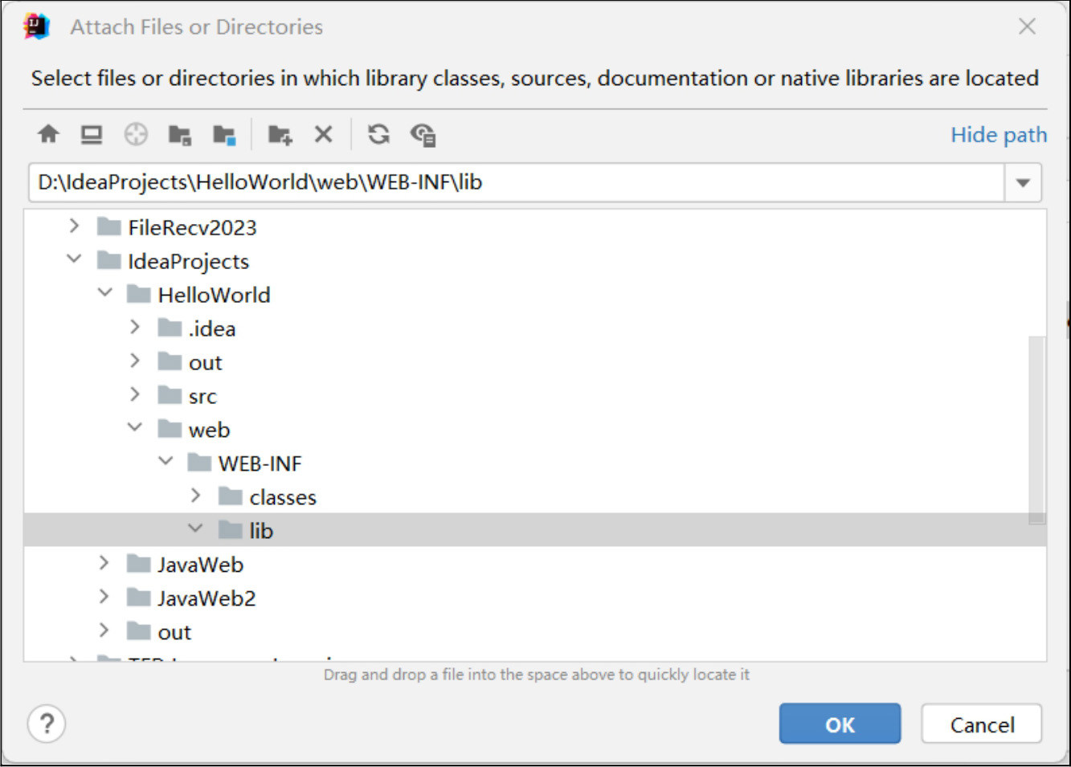1071x767 pixels.
Task: Expand the FileRecv2023 folder
Action: pyautogui.click(x=74, y=226)
